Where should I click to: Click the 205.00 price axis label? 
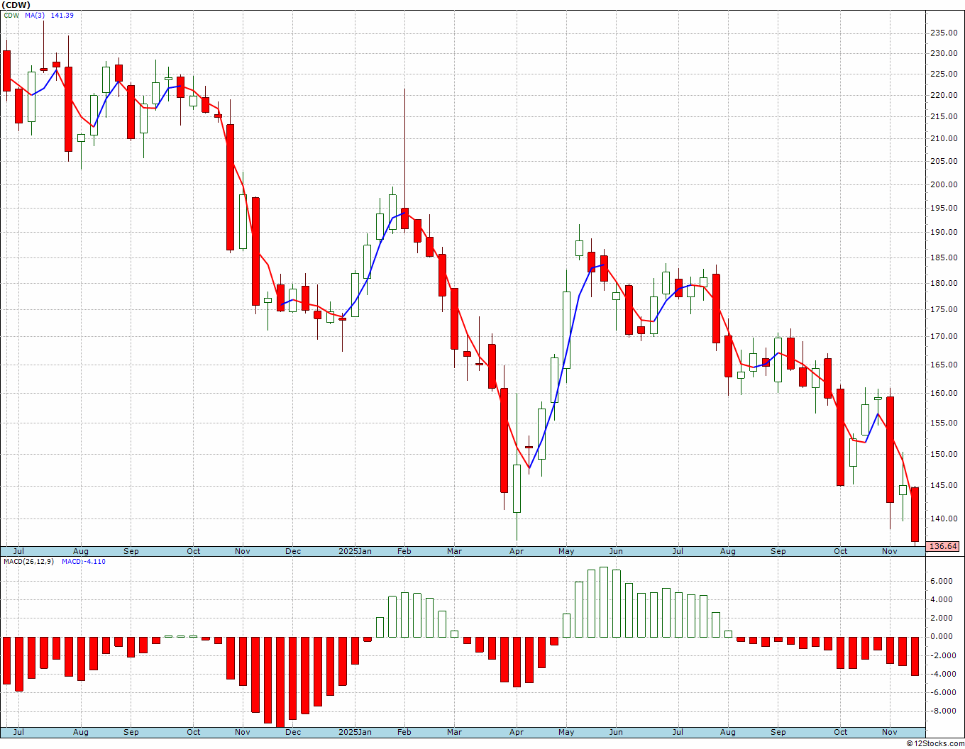(x=944, y=161)
